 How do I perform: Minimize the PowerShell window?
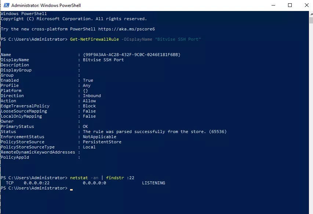click(x=273, y=5)
